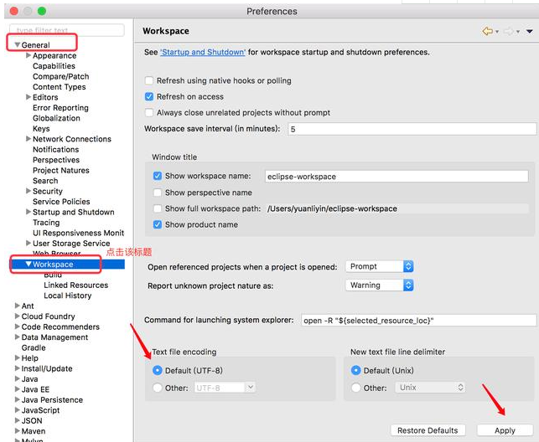Click the Apply button

505,430
